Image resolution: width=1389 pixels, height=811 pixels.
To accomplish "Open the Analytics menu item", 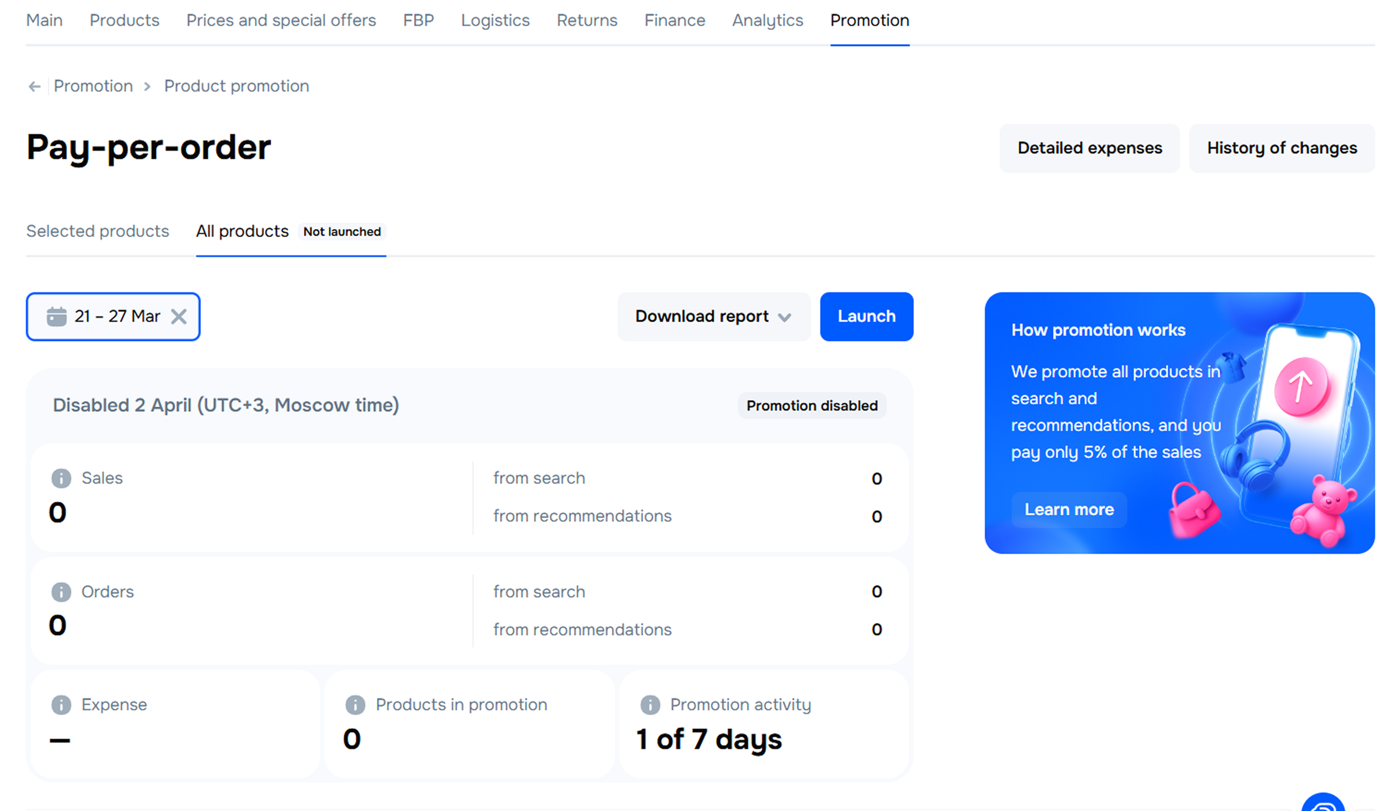I will (767, 20).
